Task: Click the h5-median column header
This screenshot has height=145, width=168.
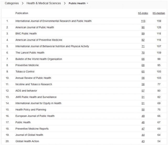Action: 159,13
